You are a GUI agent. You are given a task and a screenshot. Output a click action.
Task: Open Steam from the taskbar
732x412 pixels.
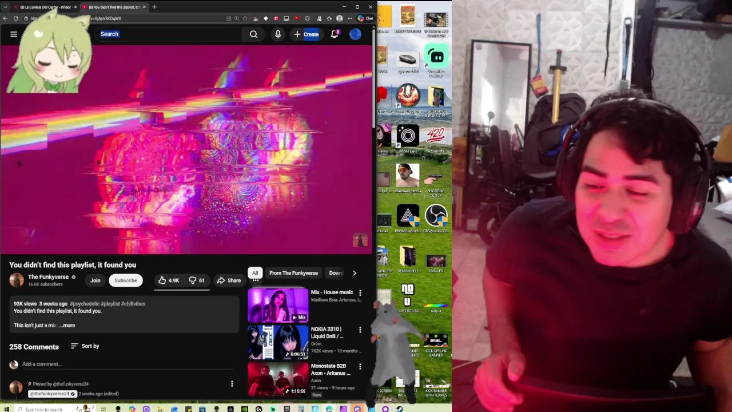click(x=399, y=409)
